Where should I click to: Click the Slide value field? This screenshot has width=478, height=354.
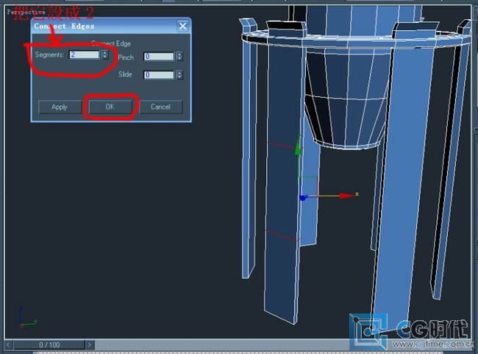click(x=159, y=75)
